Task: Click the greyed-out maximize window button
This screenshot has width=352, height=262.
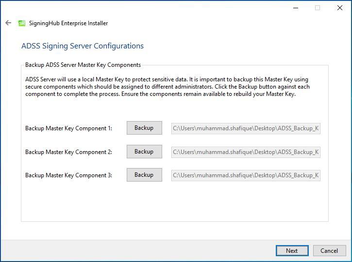Action: coord(318,8)
